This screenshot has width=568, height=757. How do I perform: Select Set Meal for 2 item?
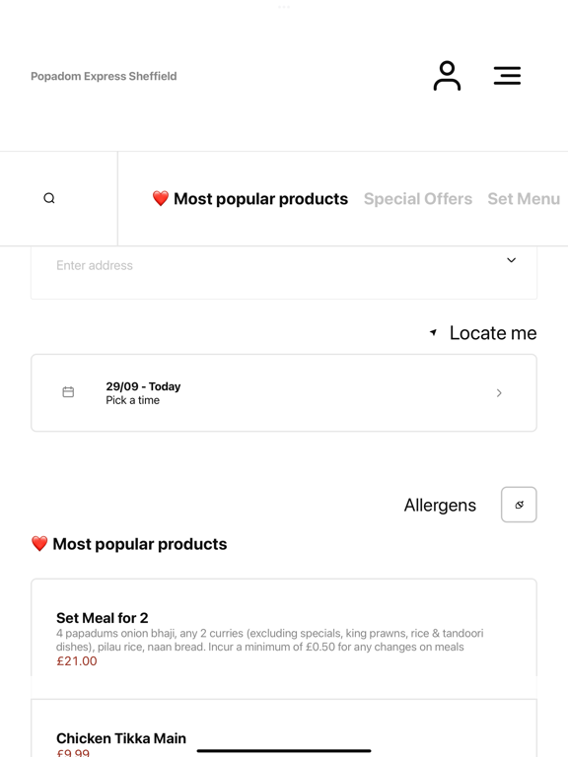point(284,630)
